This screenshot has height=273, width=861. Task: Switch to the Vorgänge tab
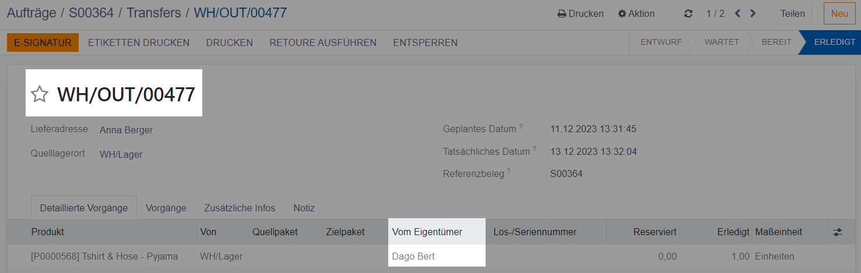click(x=166, y=208)
